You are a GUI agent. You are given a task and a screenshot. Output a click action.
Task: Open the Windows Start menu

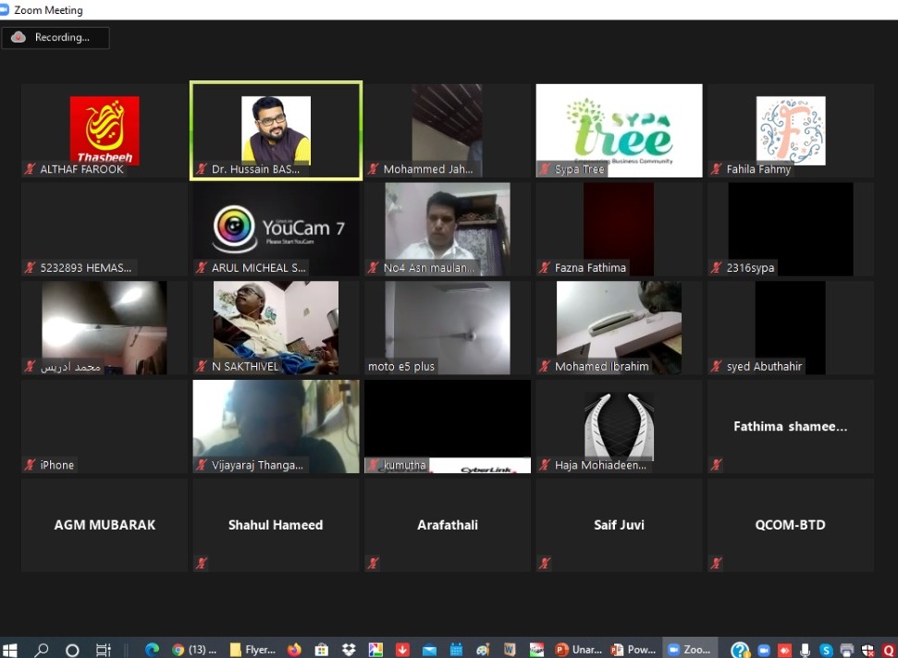(x=11, y=650)
